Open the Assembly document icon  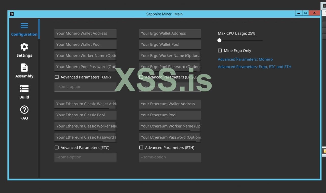[x=24, y=68]
